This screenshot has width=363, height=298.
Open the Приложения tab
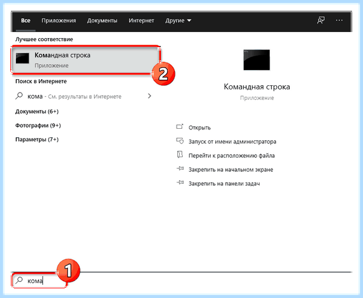pos(59,21)
